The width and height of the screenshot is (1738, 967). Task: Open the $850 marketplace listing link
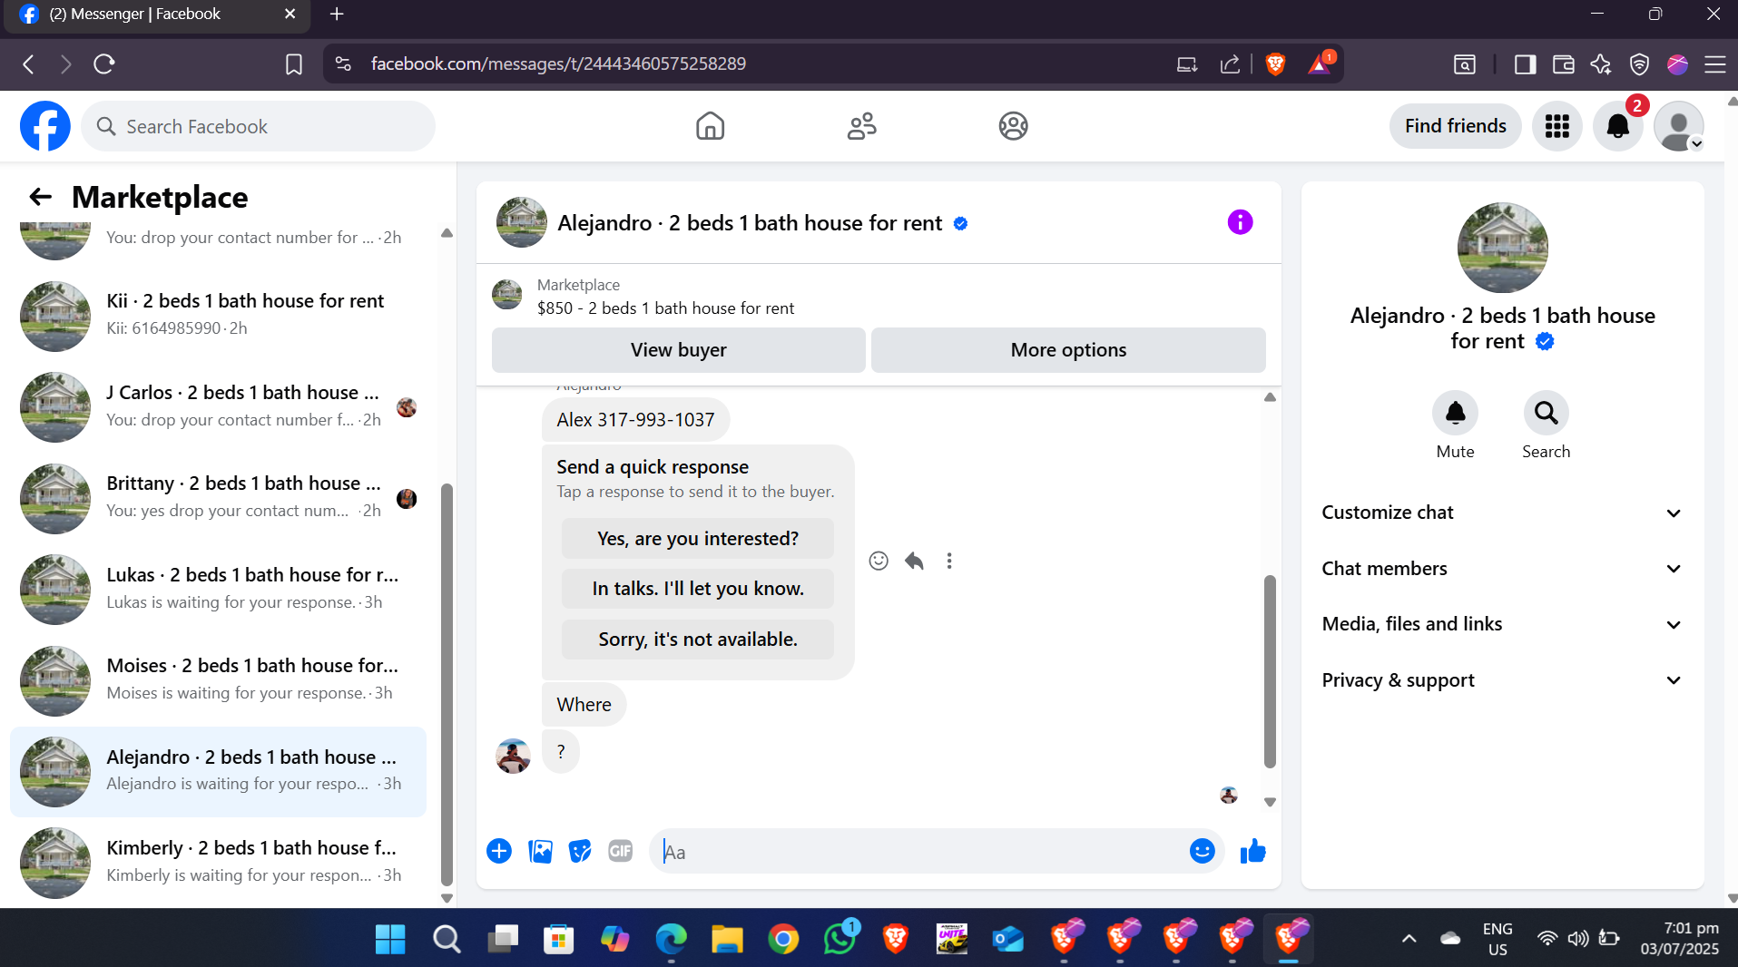coord(665,308)
